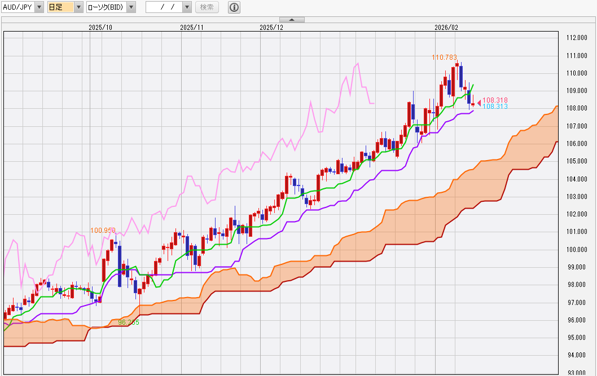This screenshot has height=376, width=597.
Task: Expand the 日足 timeframe dropdown
Action: [78, 7]
